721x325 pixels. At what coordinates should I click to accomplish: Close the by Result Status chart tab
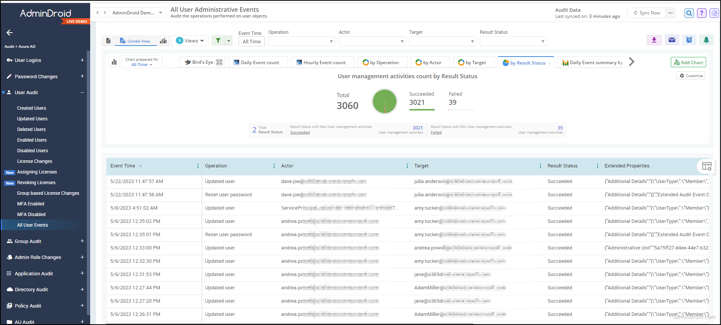coord(549,63)
